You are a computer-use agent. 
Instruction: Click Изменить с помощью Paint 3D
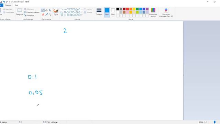point(166,12)
